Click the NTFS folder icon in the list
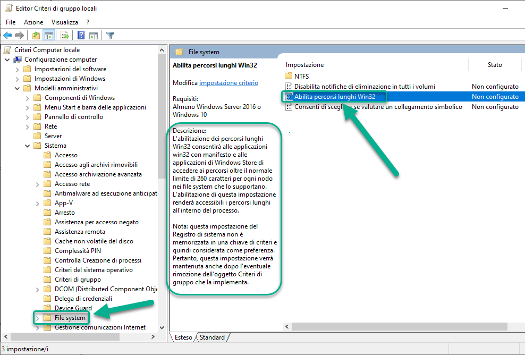This screenshot has width=525, height=355. pyautogui.click(x=289, y=76)
